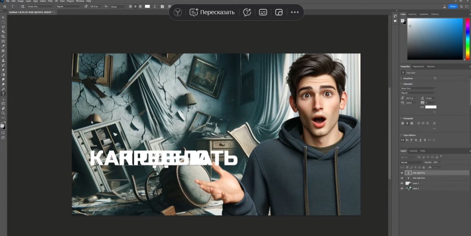This screenshot has height=236, width=471.
Task: Switch to the Adjustments tab
Action: click(418, 66)
